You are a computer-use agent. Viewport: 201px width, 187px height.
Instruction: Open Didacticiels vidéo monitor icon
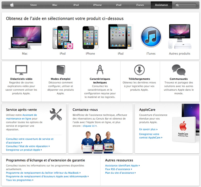coord(21,70)
